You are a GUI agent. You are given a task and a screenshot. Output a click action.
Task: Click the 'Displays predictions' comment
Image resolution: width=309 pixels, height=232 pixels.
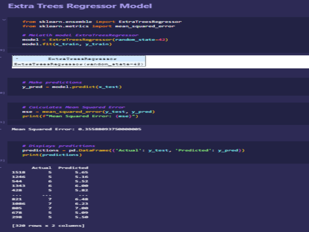(x=59, y=146)
